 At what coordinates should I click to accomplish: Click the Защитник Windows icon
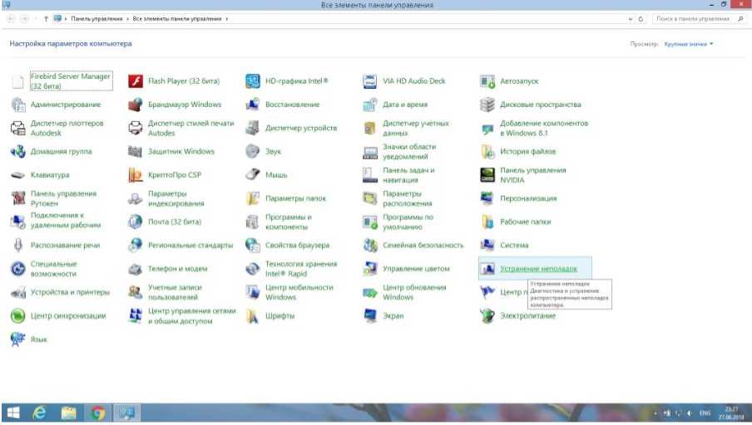(x=136, y=152)
